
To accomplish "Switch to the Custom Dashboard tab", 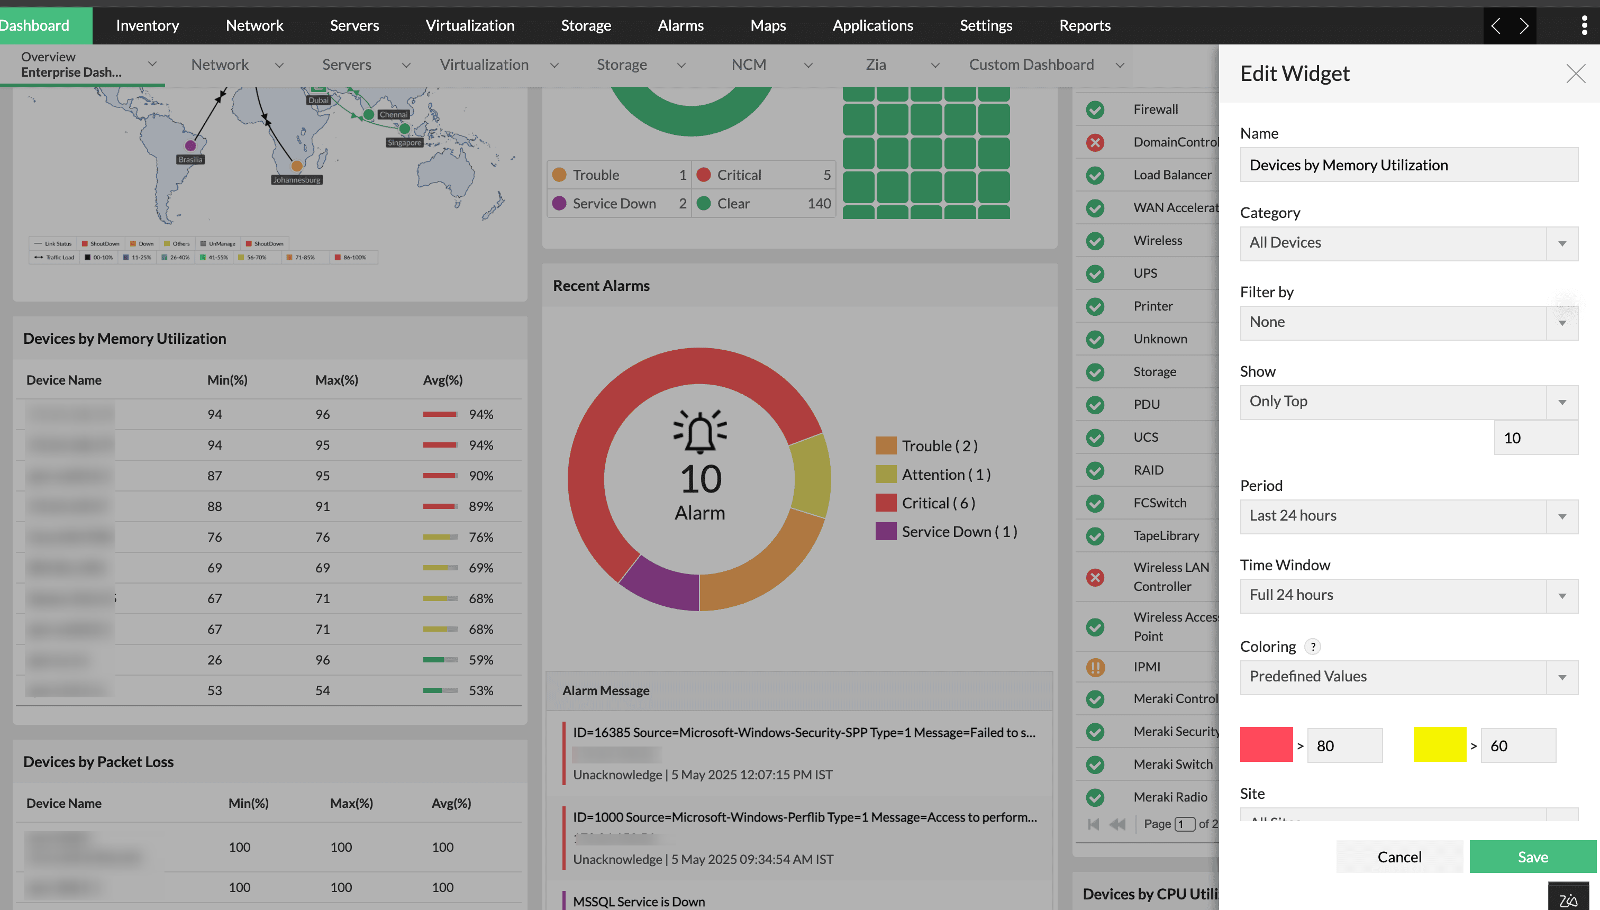I will pyautogui.click(x=1031, y=65).
